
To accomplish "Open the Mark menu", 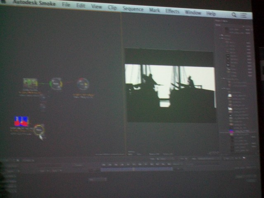I will tap(154, 10).
